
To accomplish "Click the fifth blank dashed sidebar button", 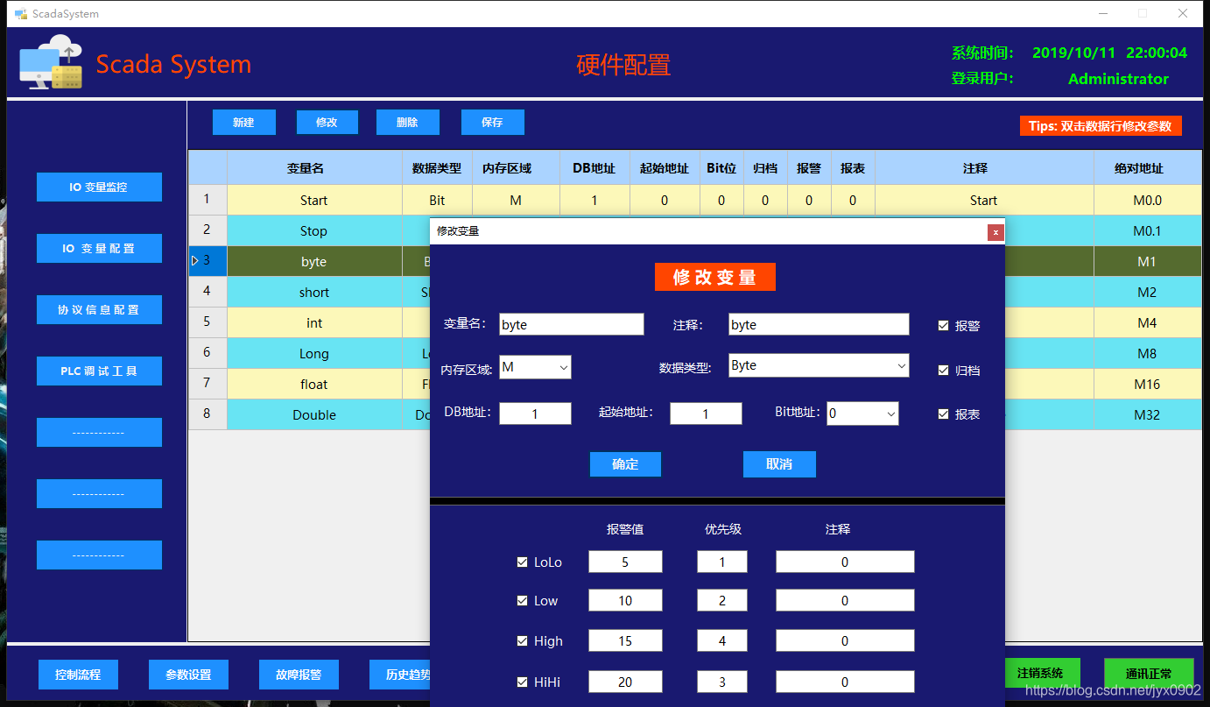I will point(99,432).
